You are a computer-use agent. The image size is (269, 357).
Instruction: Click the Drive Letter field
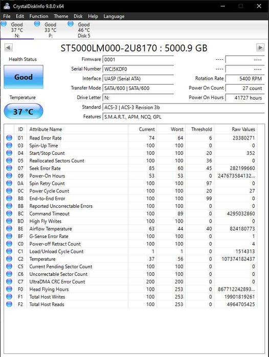138,98
